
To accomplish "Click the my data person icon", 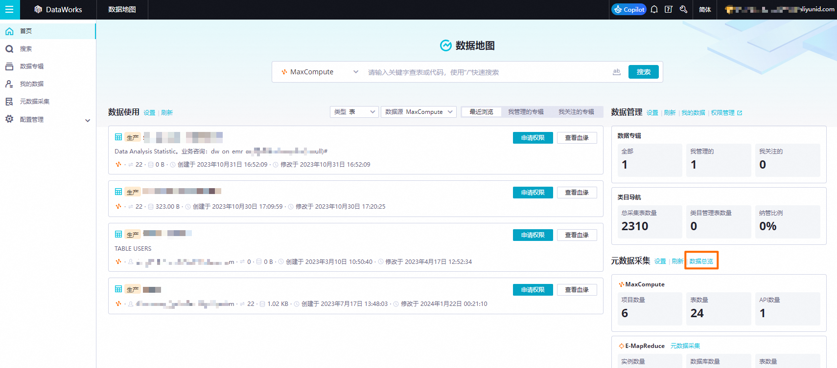I will (9, 84).
